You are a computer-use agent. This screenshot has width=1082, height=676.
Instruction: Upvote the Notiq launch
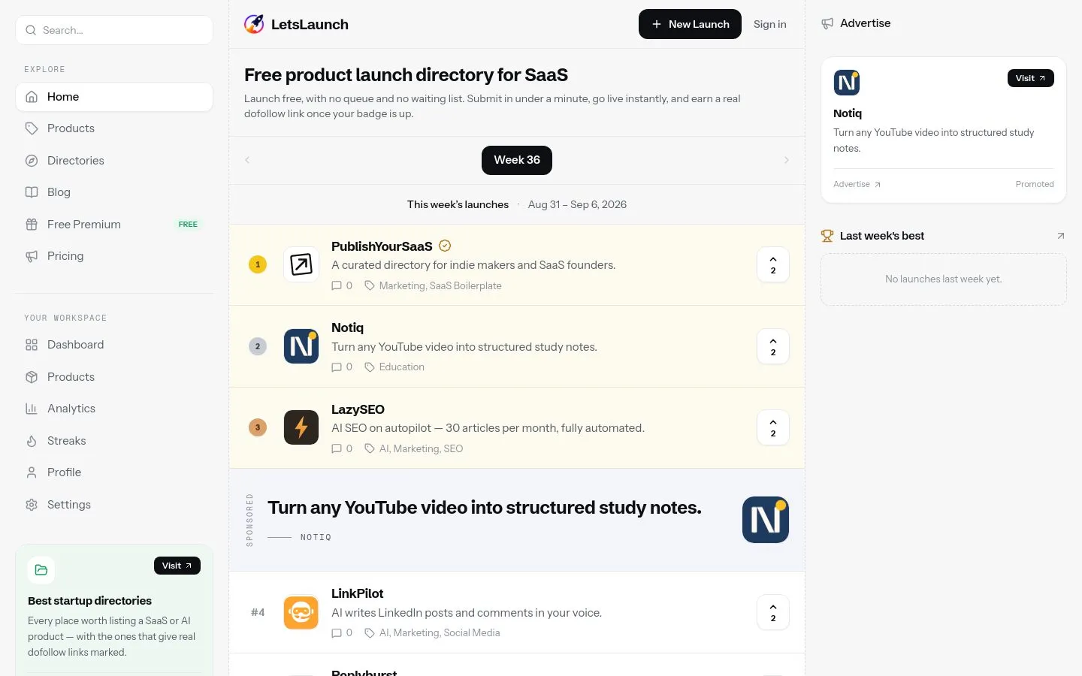[773, 346]
